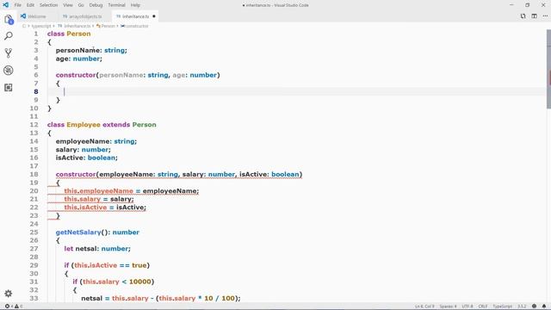Open the Go menu
This screenshot has width=551, height=310.
[81, 5]
